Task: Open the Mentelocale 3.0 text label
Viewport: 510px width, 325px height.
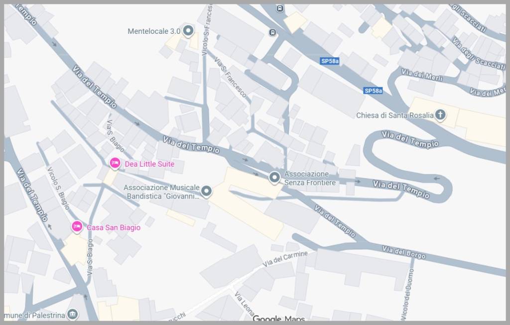Action: pyautogui.click(x=154, y=31)
